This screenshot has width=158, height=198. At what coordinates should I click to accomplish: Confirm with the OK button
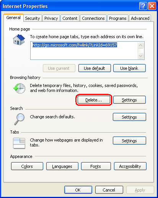click(78, 190)
